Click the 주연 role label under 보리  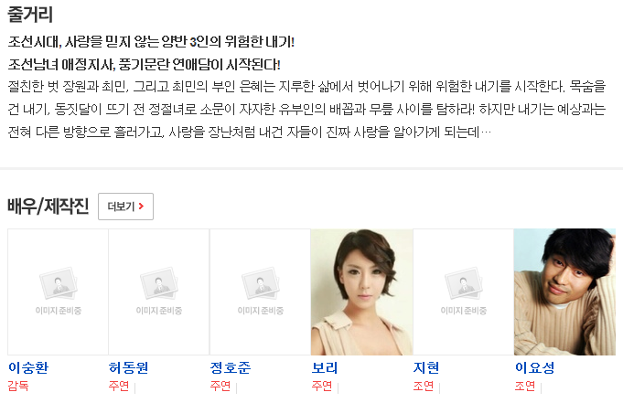tap(322, 386)
